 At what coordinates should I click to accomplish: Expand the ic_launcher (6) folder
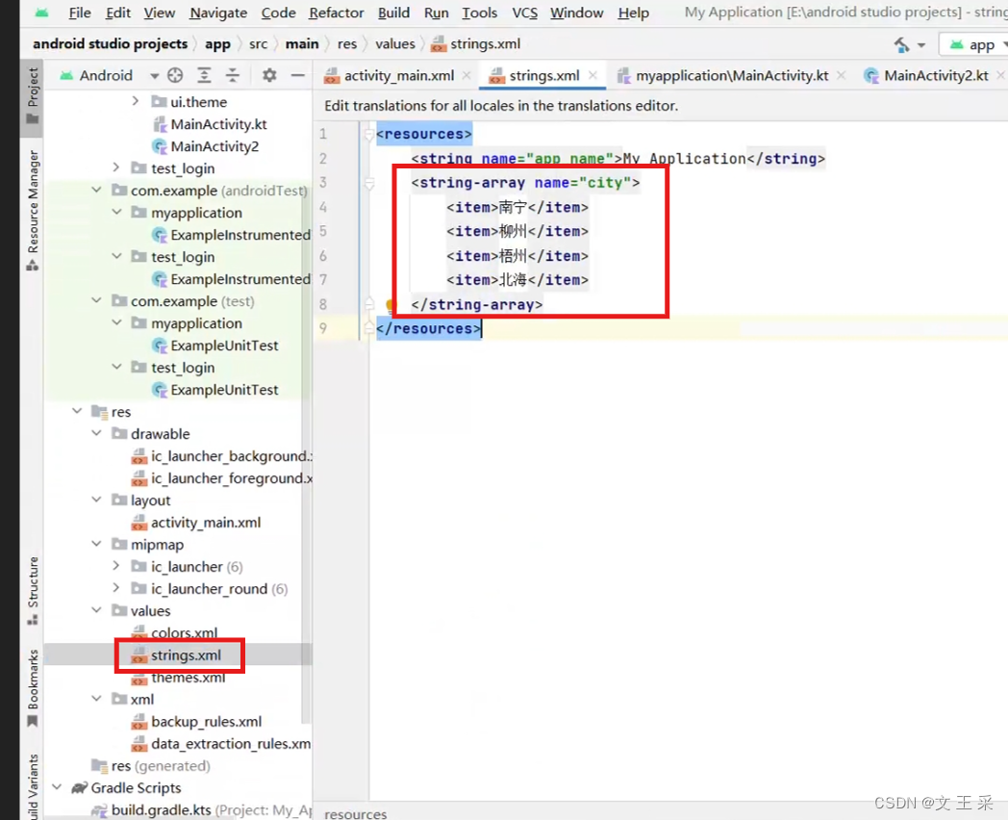click(115, 567)
